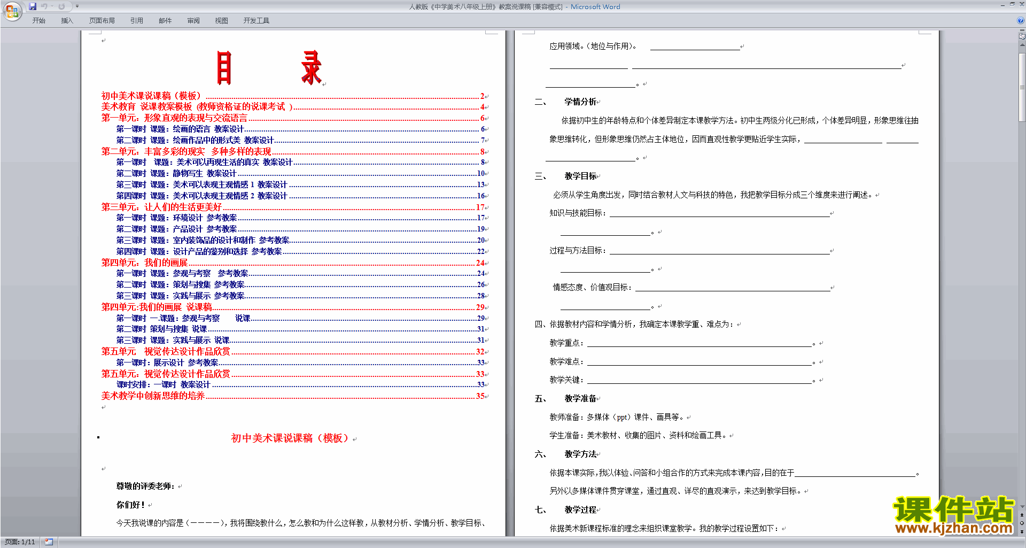The height and width of the screenshot is (548, 1026).
Task: Click the heading 二、学情分析
Action: pos(566,102)
